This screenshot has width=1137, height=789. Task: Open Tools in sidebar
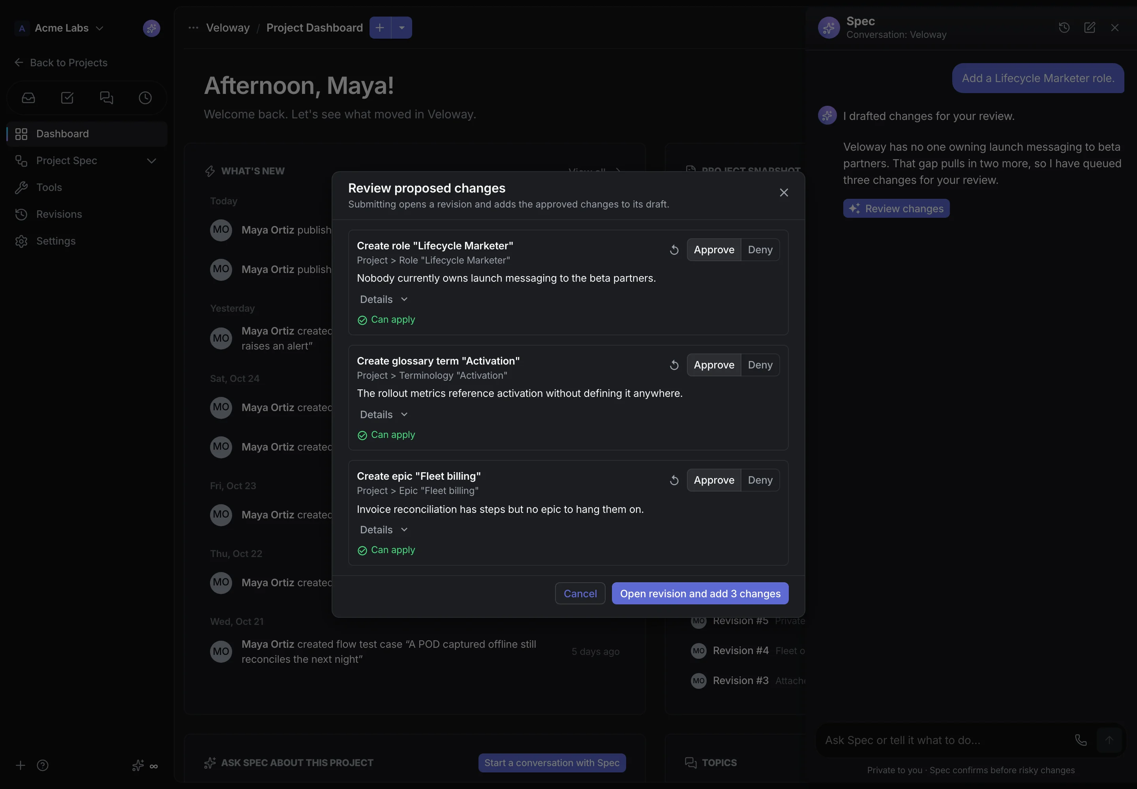tap(86, 187)
